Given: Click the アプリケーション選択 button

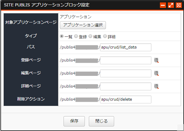Looking at the screenshot, I should click(x=83, y=25).
